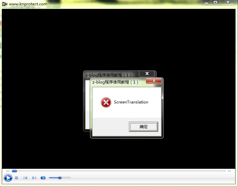Close the video player window

click(x=228, y=3)
